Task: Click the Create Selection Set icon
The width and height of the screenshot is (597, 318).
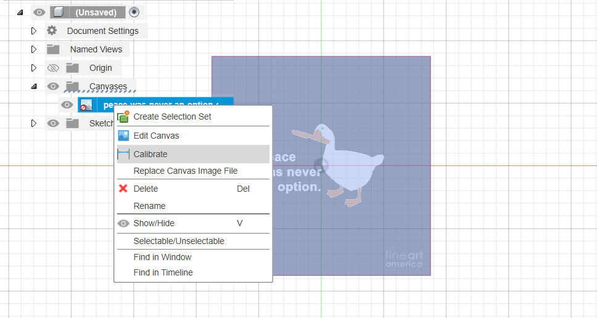Action: [123, 116]
